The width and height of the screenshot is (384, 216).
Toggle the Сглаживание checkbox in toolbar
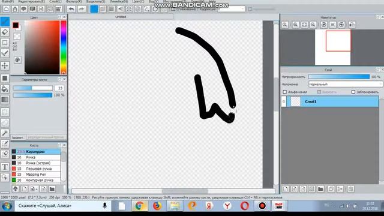click(x=173, y=9)
